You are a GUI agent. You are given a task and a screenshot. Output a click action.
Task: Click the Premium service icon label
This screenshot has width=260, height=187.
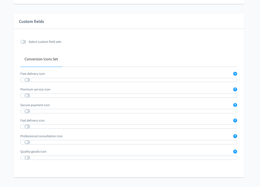pos(35,89)
